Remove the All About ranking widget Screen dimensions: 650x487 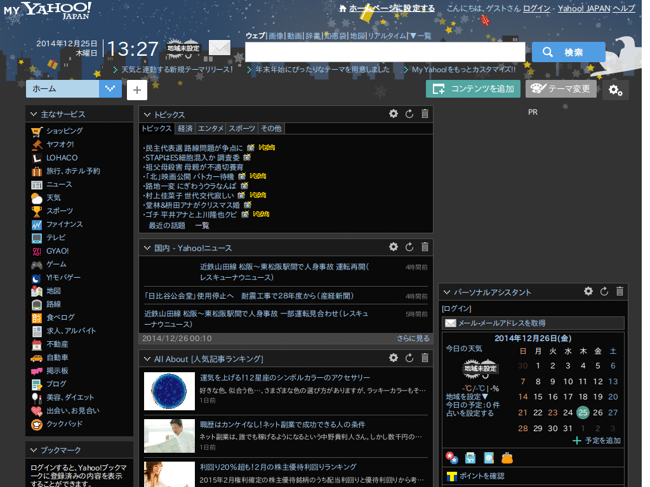pos(425,358)
